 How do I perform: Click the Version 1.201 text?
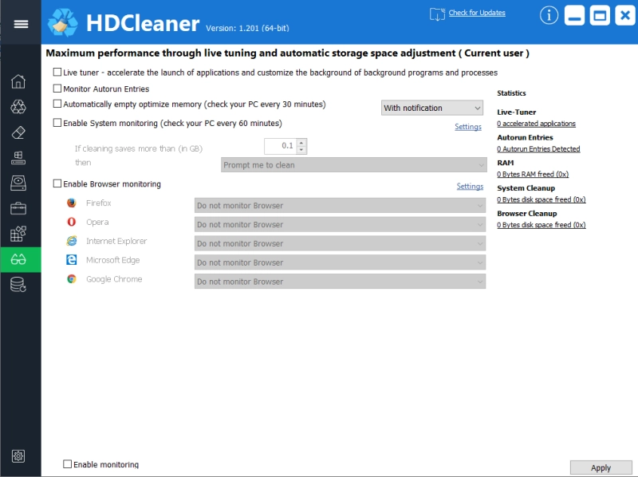coord(247,28)
